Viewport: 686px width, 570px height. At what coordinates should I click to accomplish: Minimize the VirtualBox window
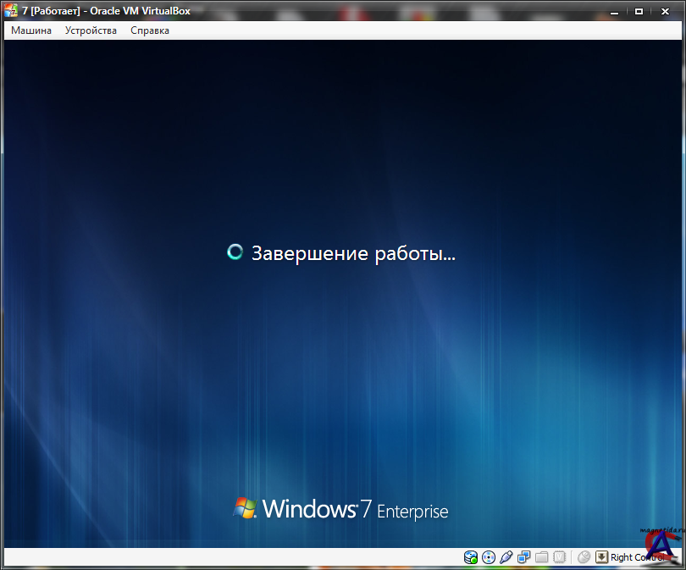620,10
